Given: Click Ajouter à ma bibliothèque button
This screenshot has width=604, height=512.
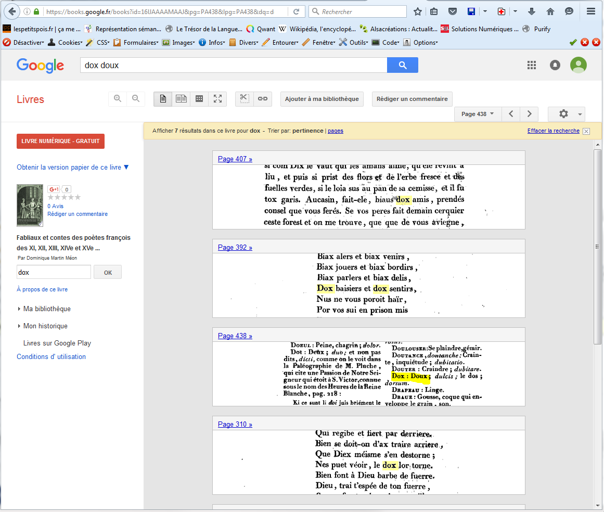Looking at the screenshot, I should coord(322,99).
